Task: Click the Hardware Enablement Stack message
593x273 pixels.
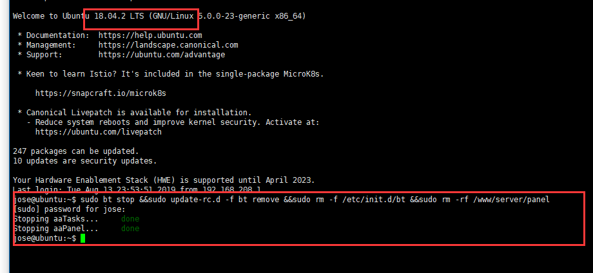Action: pyautogui.click(x=164, y=180)
